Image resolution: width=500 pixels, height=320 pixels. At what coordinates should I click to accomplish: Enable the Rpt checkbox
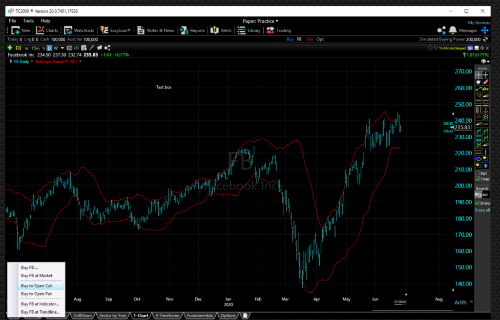(478, 173)
